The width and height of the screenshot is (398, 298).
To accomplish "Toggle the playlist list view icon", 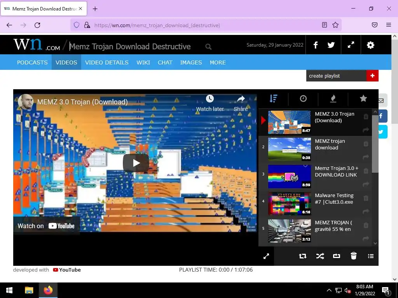I will point(370,256).
